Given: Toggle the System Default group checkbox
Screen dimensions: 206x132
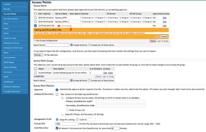Looking at the screenshot, I should coord(35,73).
